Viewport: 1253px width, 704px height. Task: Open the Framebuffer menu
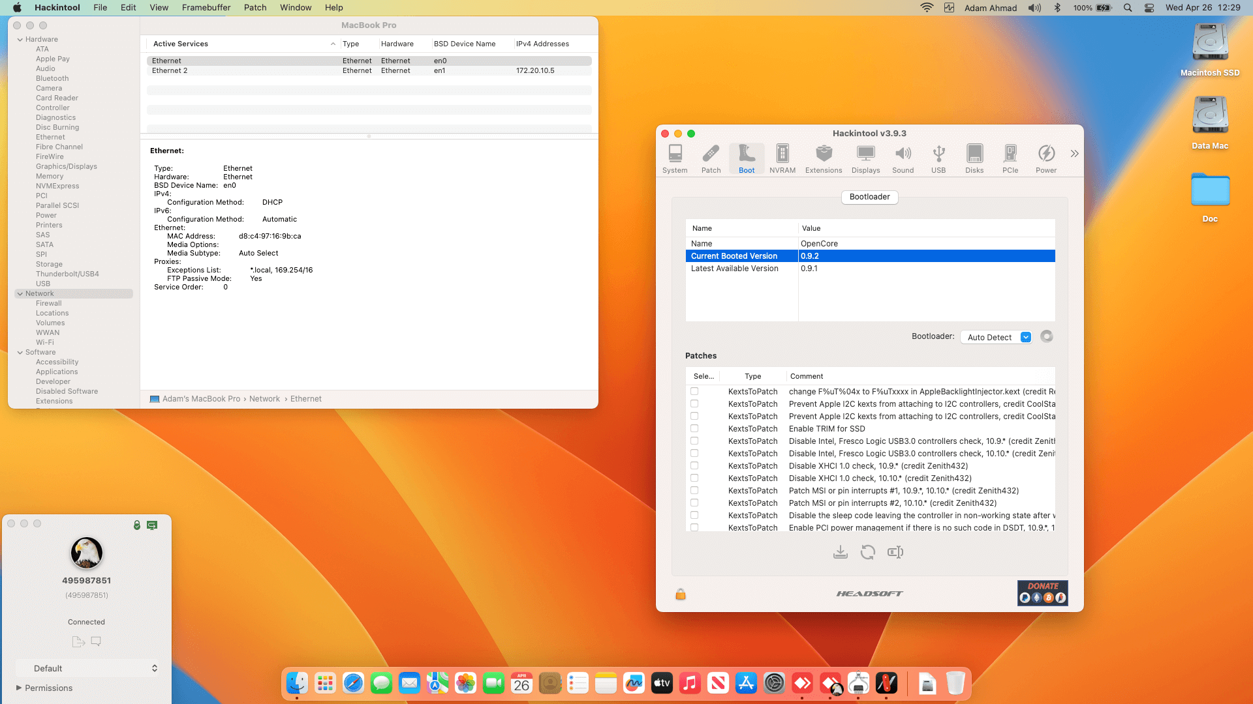[x=206, y=8]
